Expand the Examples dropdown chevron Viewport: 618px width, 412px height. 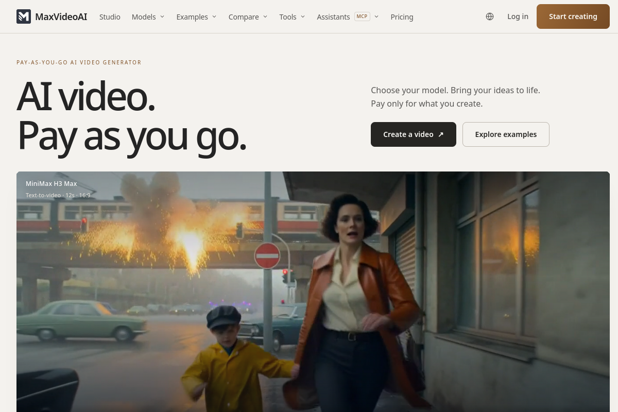click(214, 16)
